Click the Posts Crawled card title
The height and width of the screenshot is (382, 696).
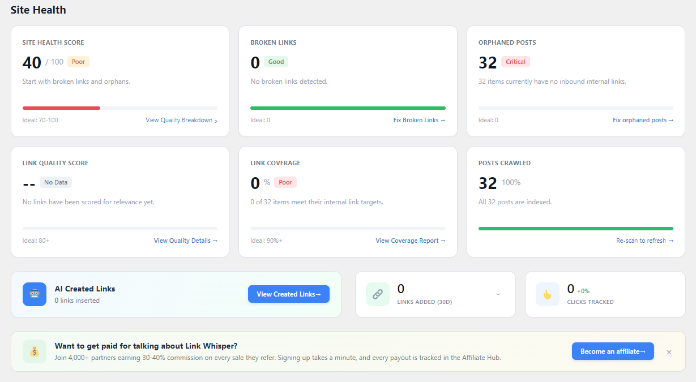(x=505, y=163)
